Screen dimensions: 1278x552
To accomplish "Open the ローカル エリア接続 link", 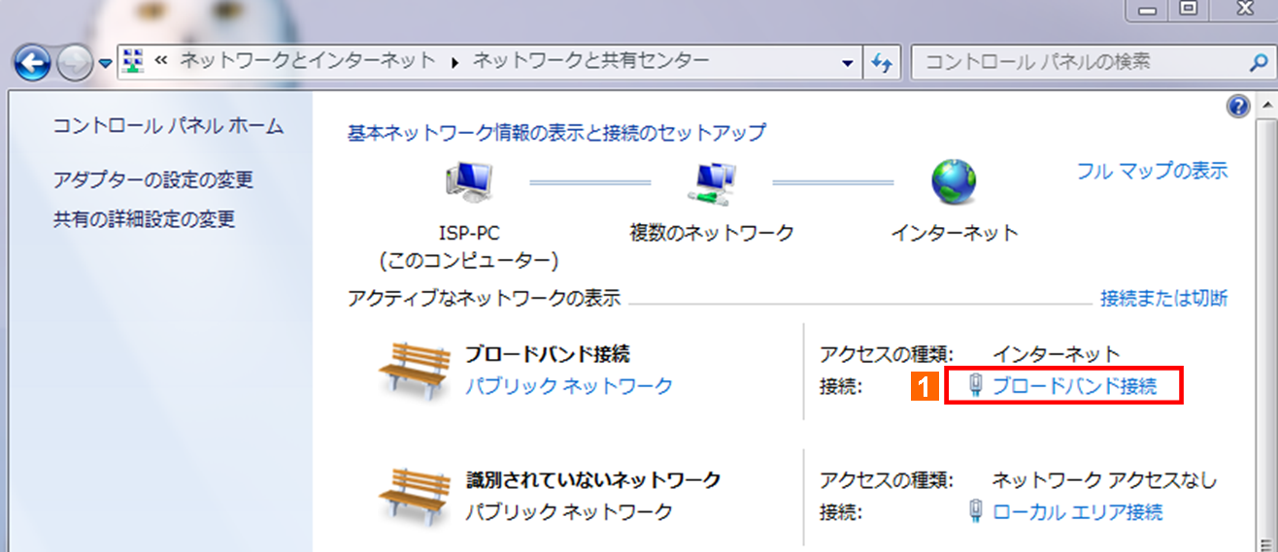I will (1077, 511).
